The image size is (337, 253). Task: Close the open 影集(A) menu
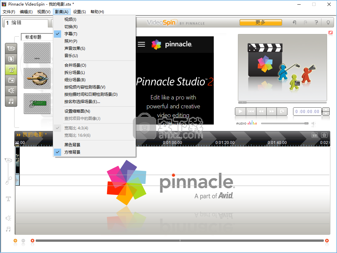pos(62,12)
